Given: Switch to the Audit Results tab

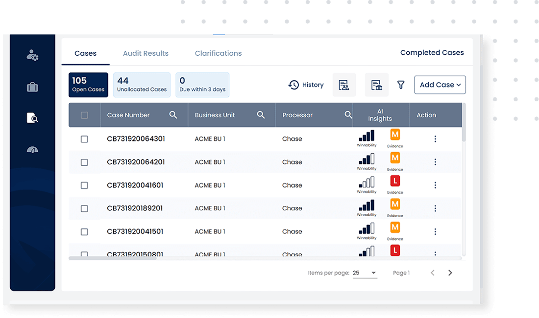Looking at the screenshot, I should click(146, 53).
